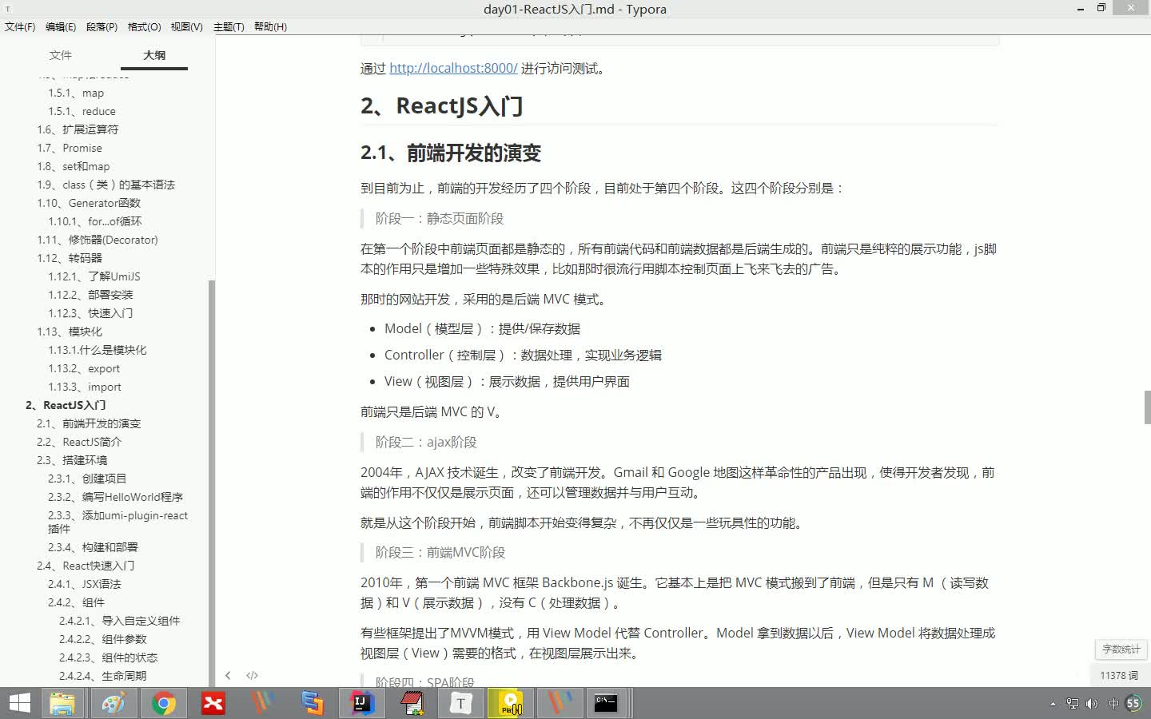Open 1.10、Generator函数 in outline
This screenshot has height=719, width=1151.
point(89,203)
